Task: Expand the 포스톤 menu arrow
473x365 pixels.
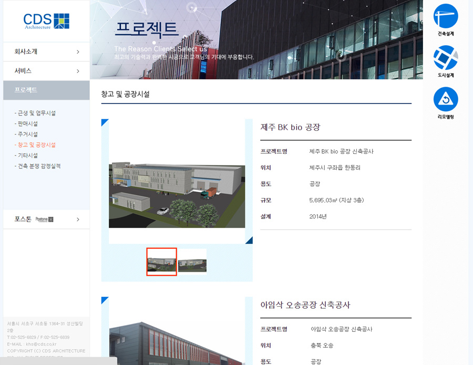Action: click(78, 219)
